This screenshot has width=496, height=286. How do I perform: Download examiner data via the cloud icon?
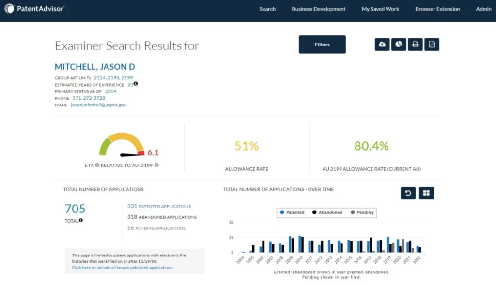pos(382,44)
